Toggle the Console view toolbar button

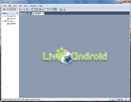coord(55,9)
